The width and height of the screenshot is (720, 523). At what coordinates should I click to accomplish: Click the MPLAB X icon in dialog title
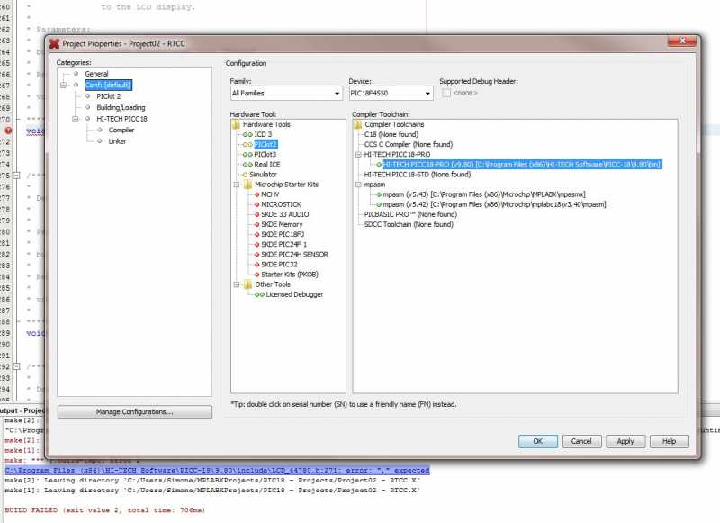point(55,43)
